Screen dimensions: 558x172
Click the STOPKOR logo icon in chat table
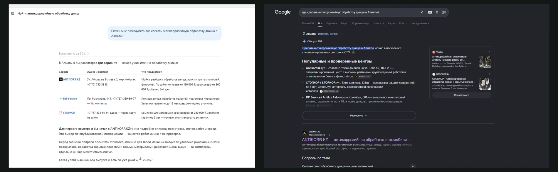pyautogui.click(x=60, y=113)
